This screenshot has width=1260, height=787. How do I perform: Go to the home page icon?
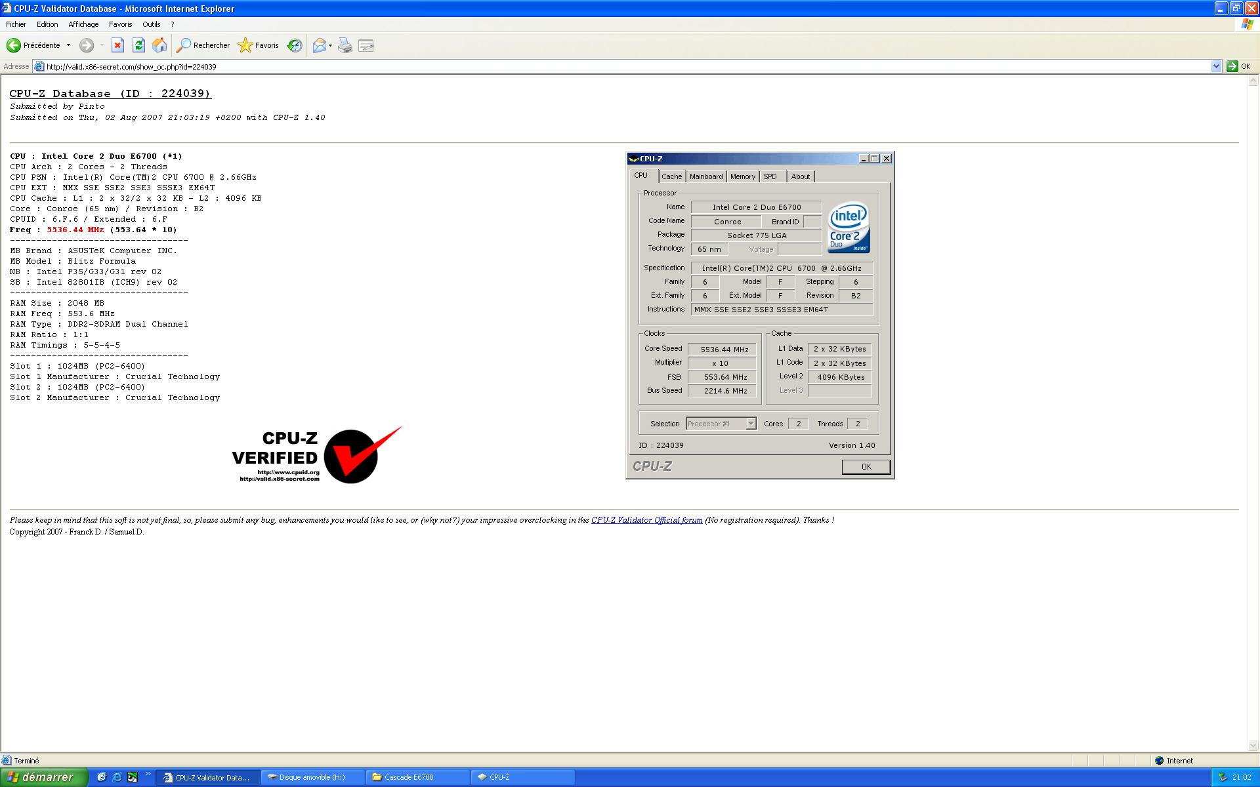click(159, 45)
